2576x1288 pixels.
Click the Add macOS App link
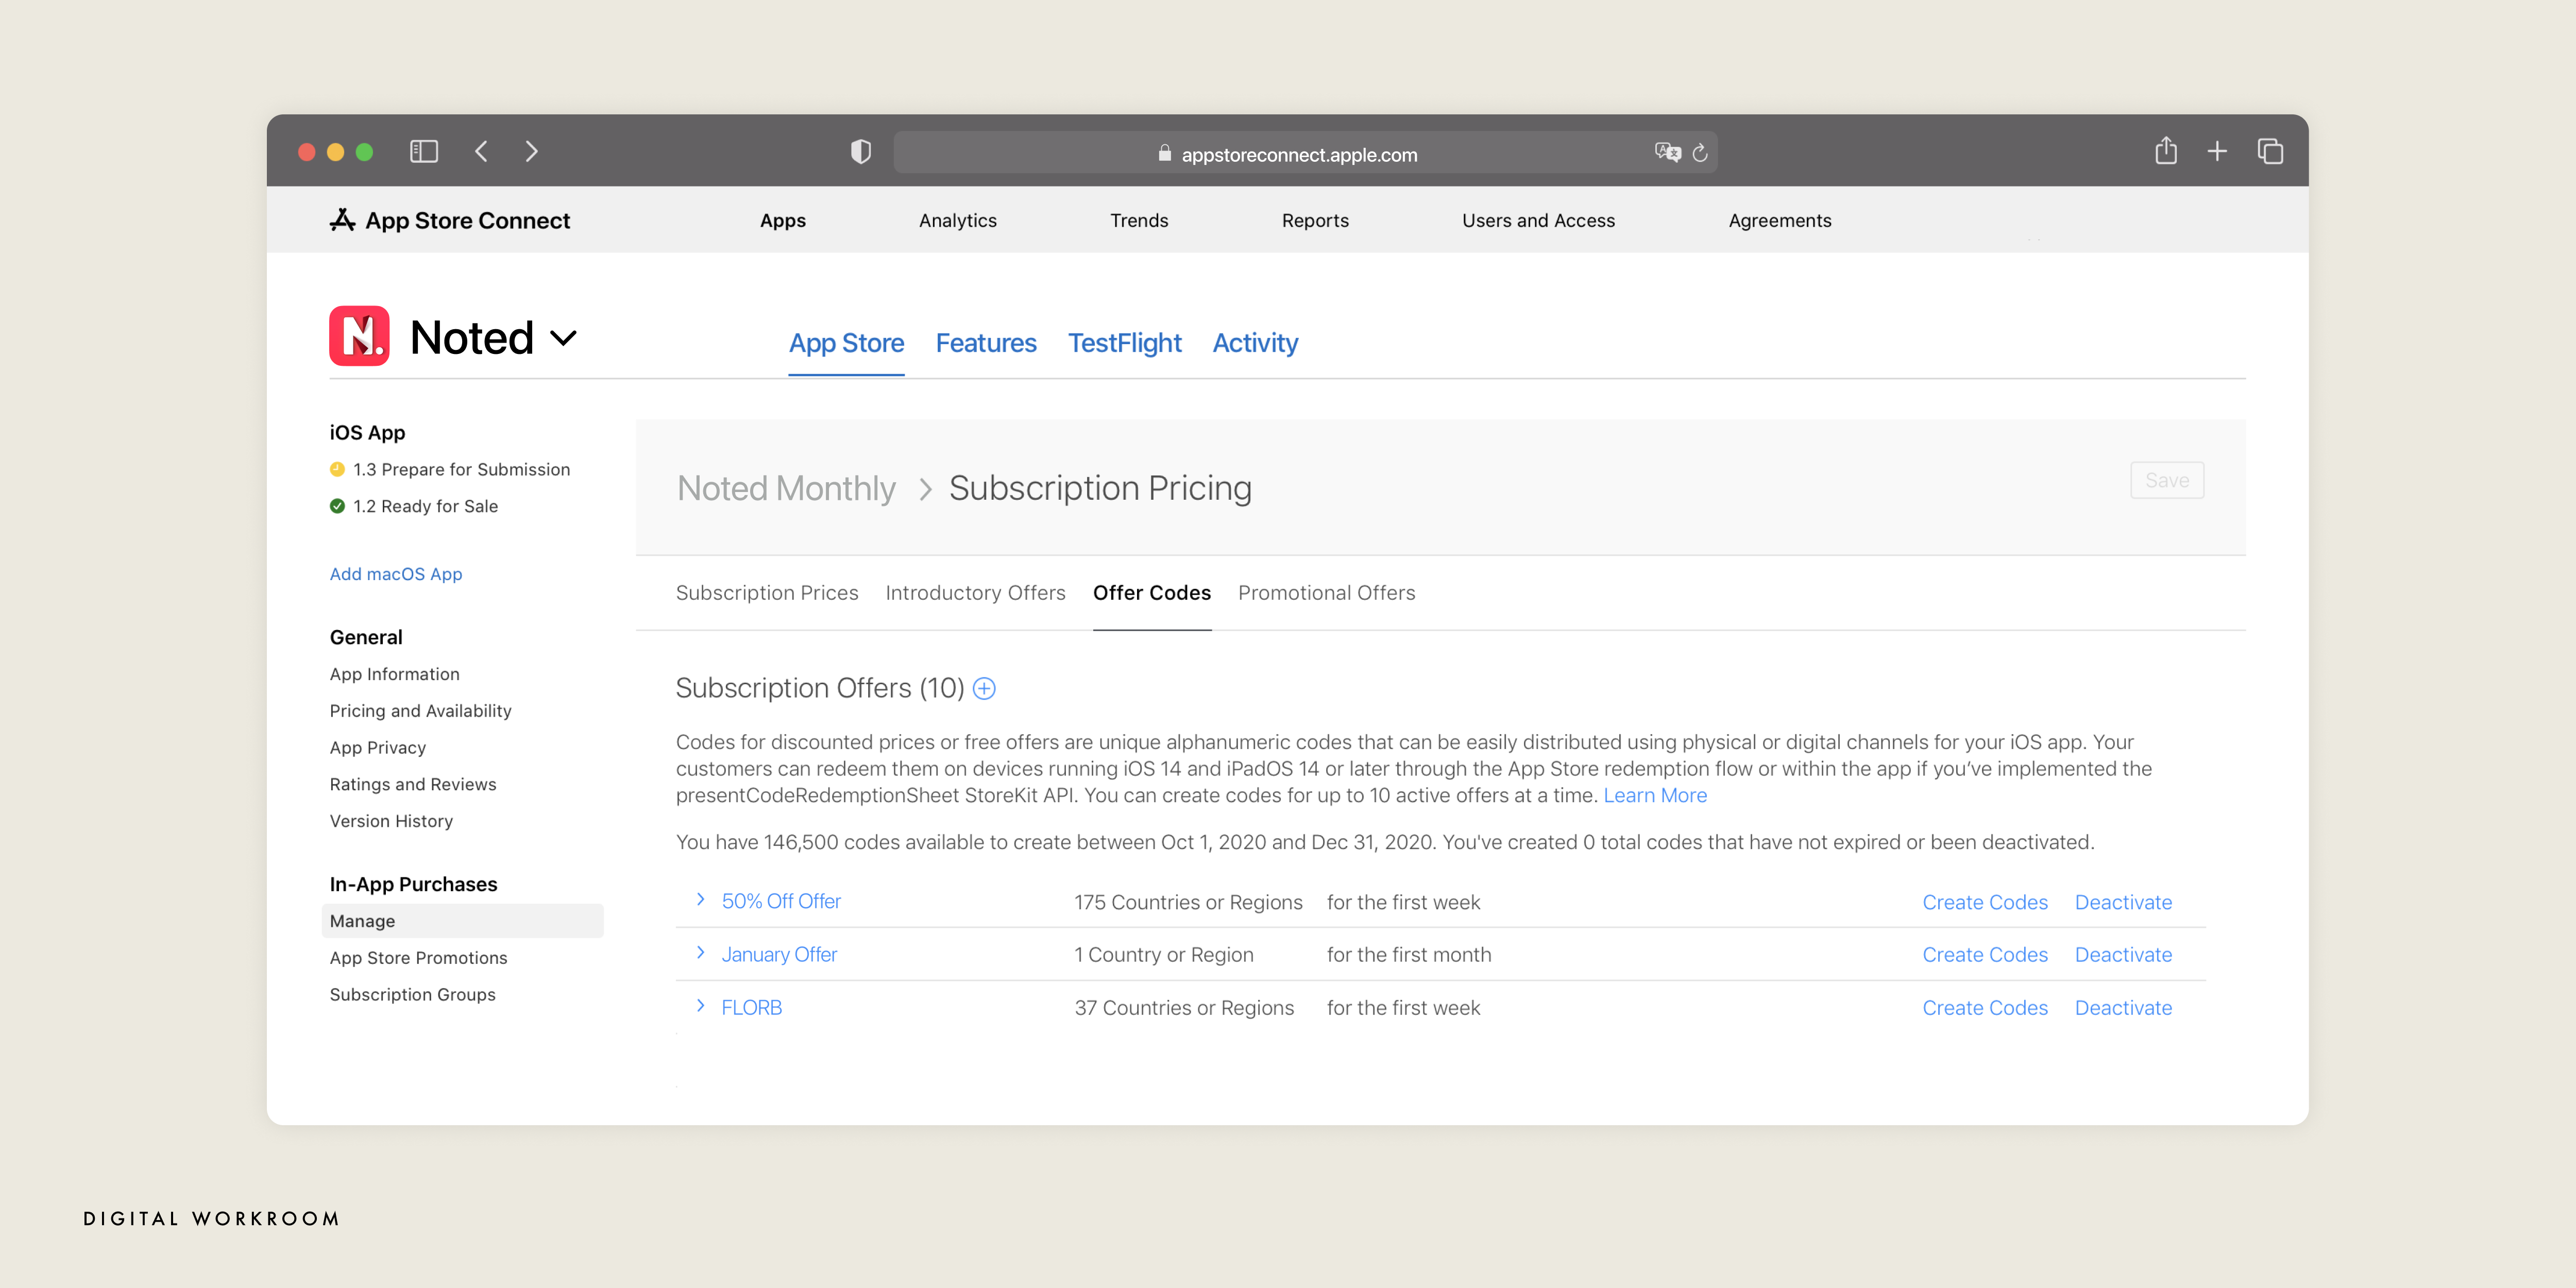tap(396, 573)
